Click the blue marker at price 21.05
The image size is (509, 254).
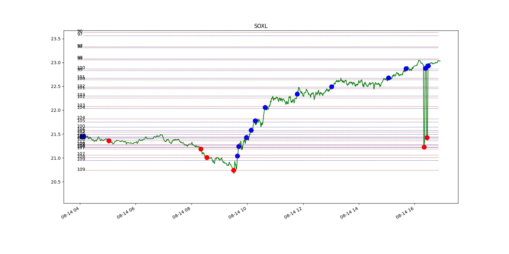click(x=237, y=156)
